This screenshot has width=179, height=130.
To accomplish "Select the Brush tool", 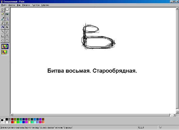I will pos(7,23).
